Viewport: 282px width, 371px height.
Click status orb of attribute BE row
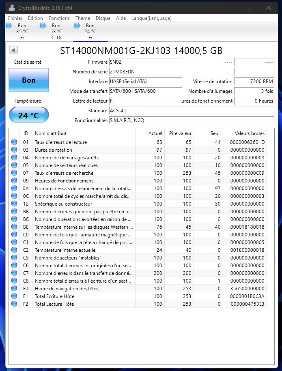pos(14,227)
